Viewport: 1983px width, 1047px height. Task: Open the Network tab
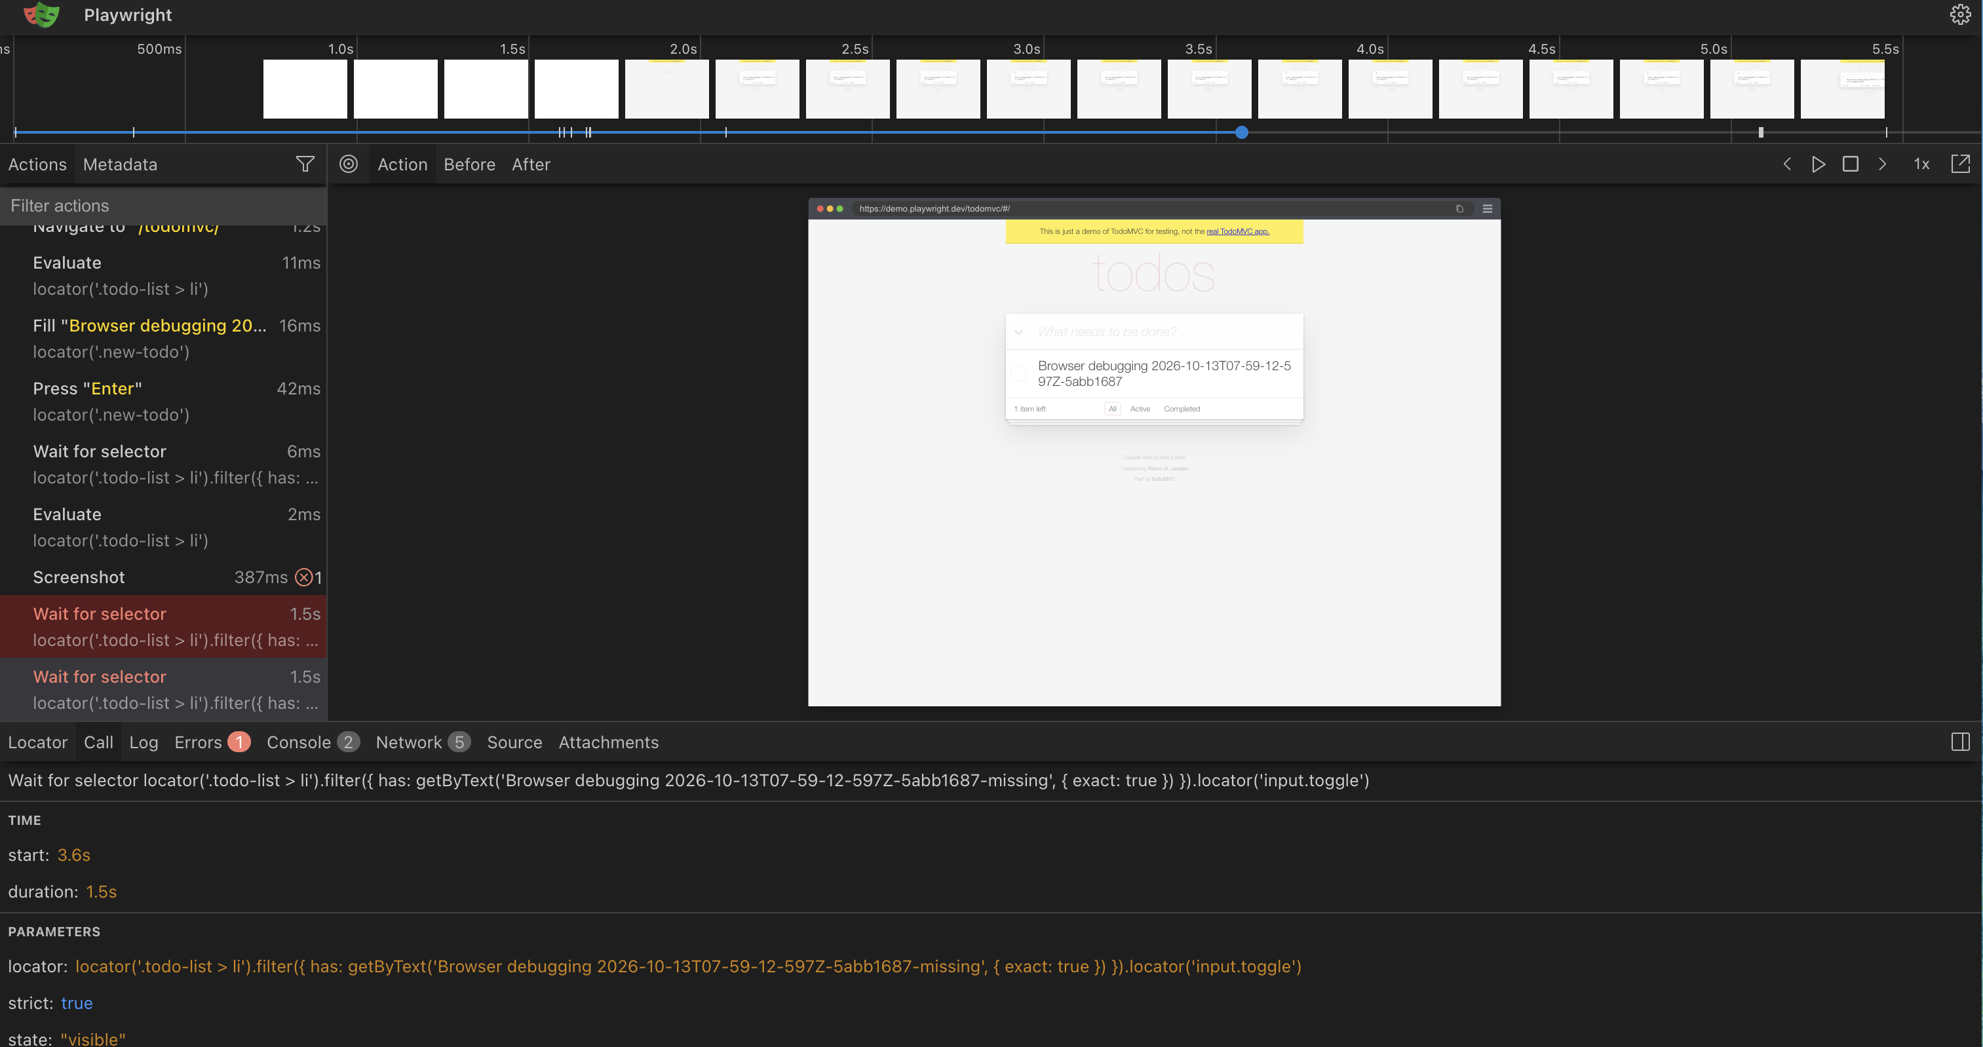423,742
